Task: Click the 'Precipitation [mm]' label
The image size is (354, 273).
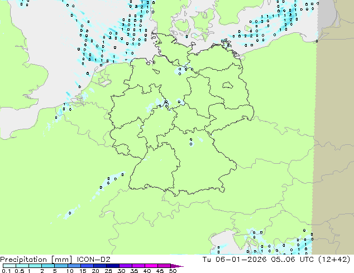Action: click(36, 260)
